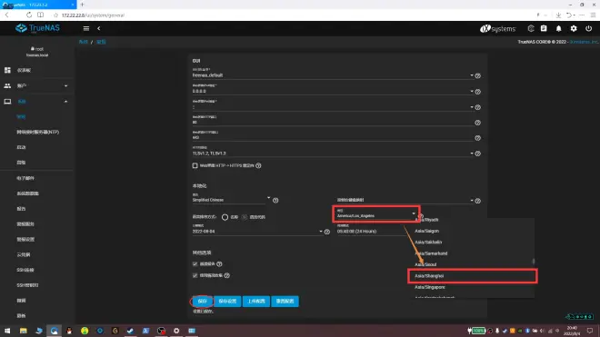Viewport: 600px width, 337px height.
Task: Open the TrueCommand status icon in header
Action: [531, 28]
